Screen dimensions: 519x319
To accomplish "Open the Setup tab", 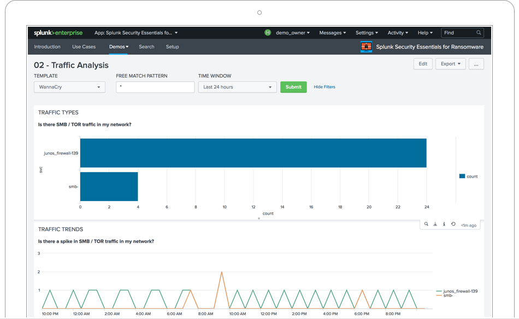I will (172, 46).
